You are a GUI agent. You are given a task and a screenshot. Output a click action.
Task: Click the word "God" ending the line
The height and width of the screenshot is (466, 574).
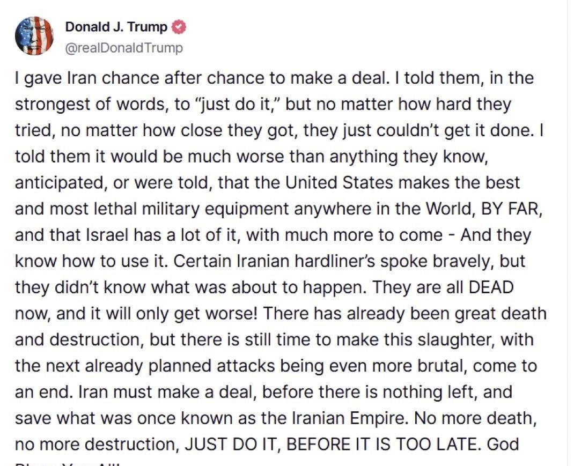(x=503, y=445)
